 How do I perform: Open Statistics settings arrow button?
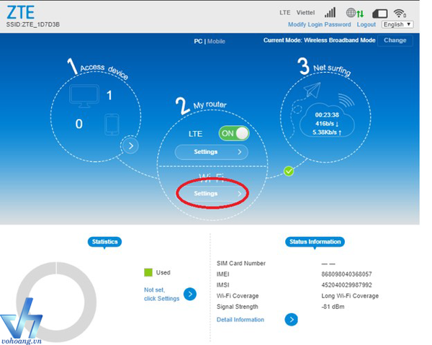coord(190,294)
